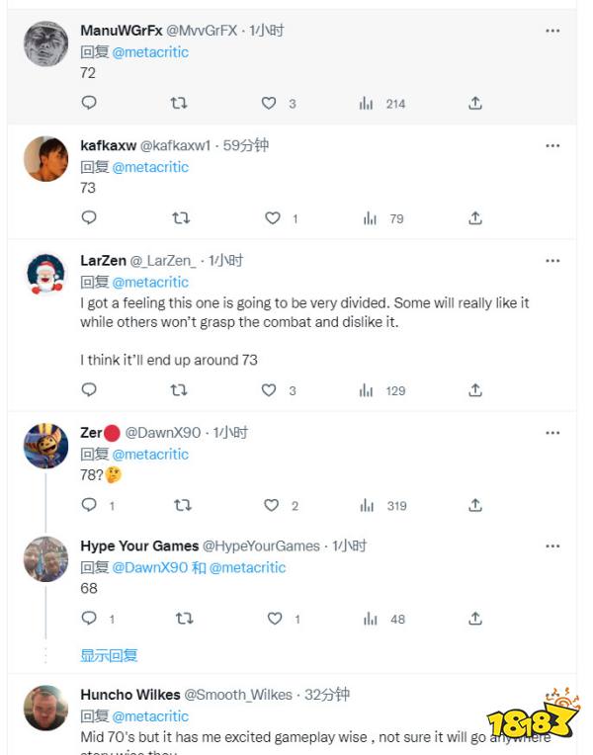
Task: Open Huncho Wilkes' profile name
Action: (x=128, y=695)
